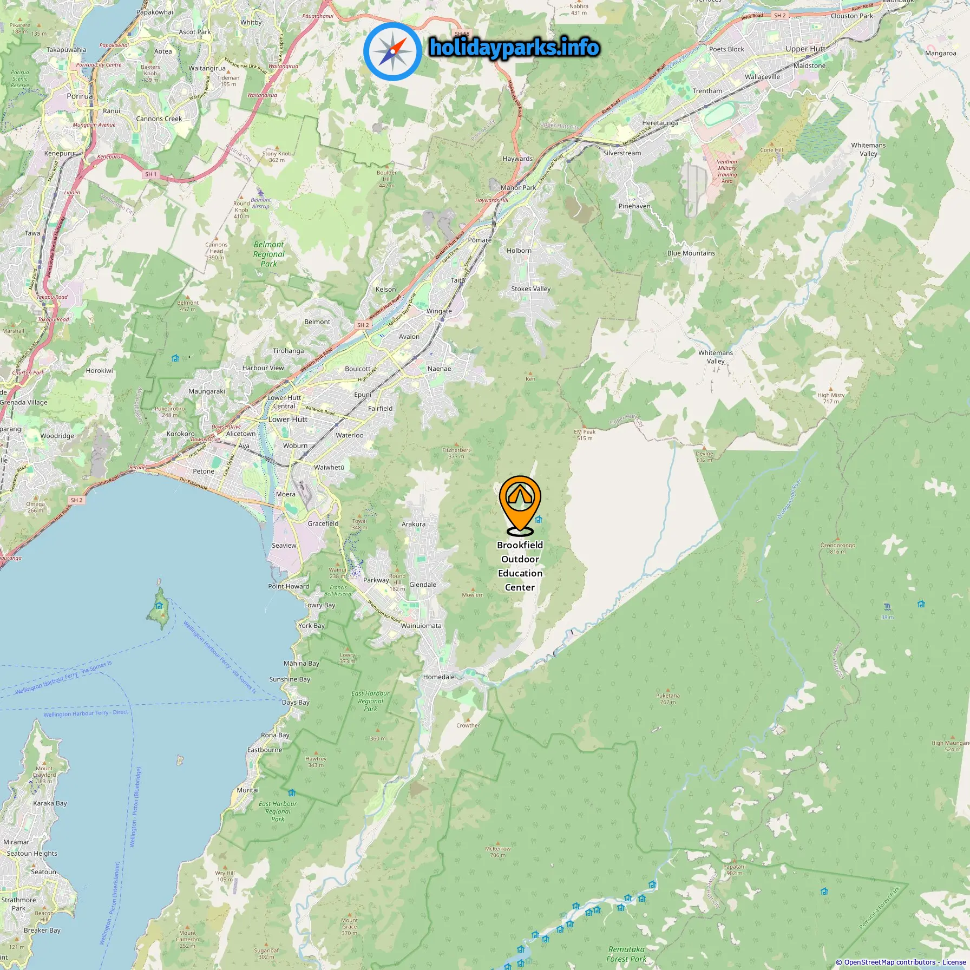Select the swimming spot icon marked 38 m
Screen dimensions: 970x970
(x=887, y=606)
